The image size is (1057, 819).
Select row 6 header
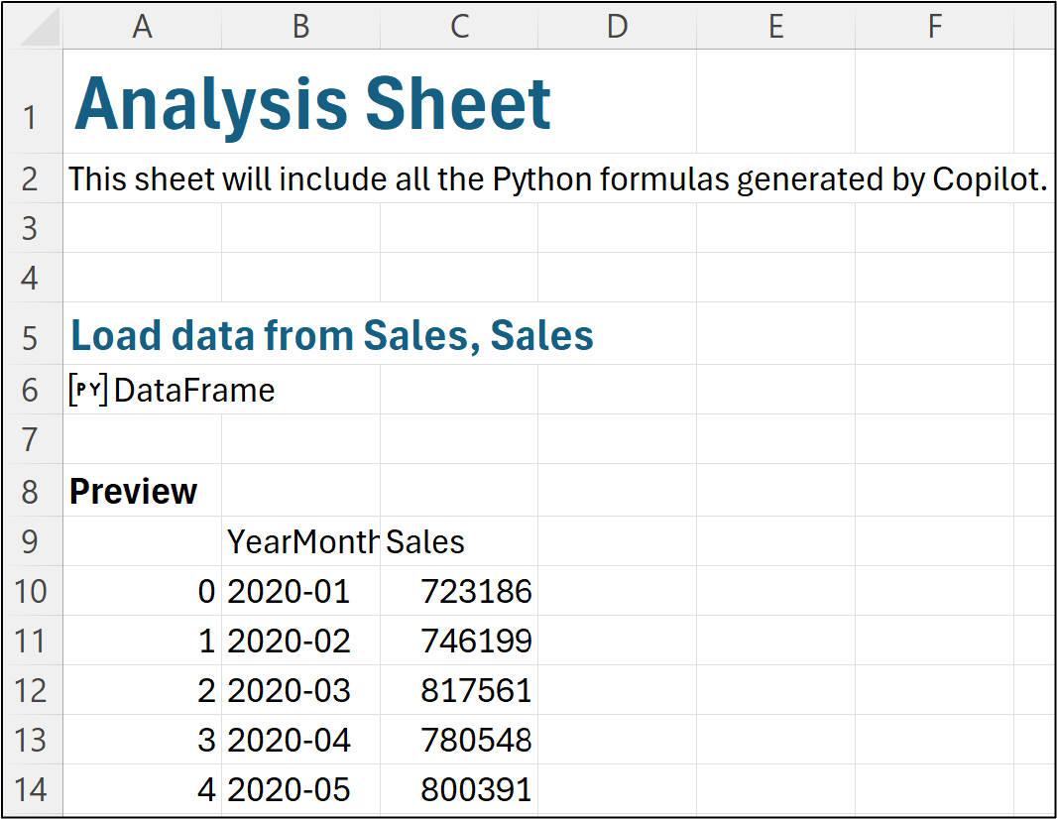coord(31,390)
